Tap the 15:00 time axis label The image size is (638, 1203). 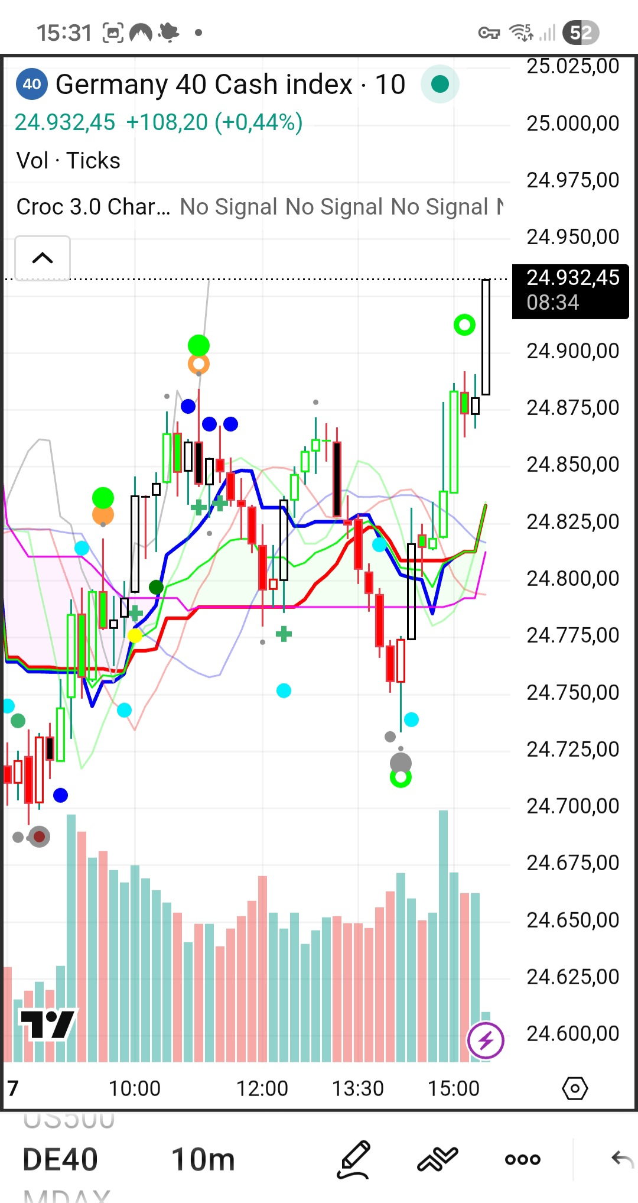[x=453, y=1088]
